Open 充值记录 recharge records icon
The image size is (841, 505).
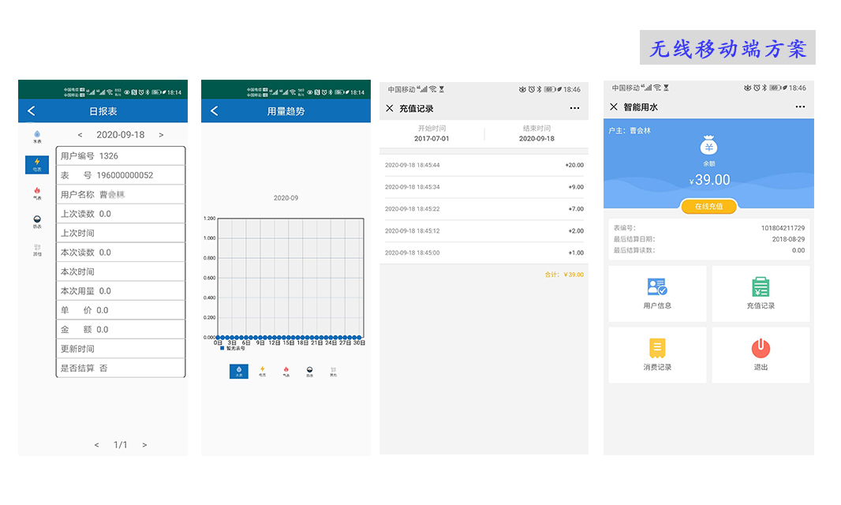760,293
